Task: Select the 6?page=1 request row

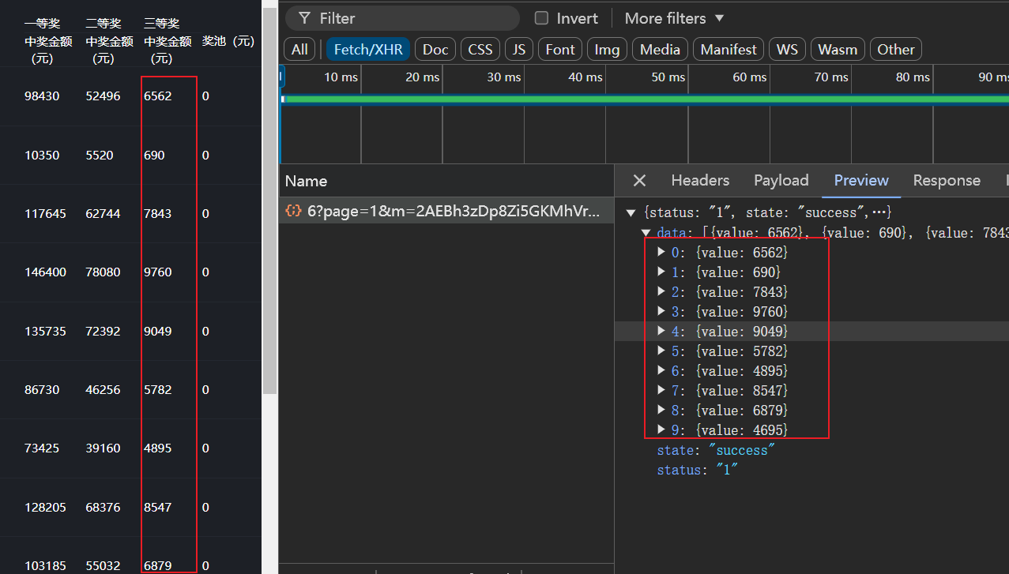Action: coord(446,211)
